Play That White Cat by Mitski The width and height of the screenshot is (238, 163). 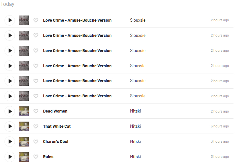coord(10,126)
